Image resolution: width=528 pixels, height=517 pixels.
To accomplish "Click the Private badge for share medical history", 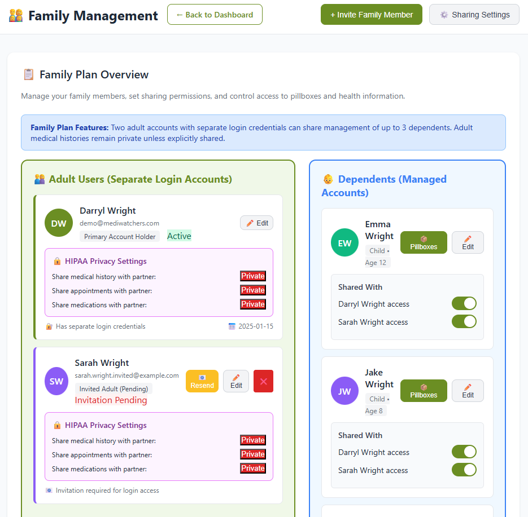I will tap(252, 276).
